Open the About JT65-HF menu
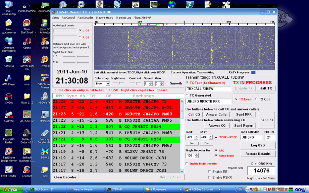Viewport: 309px width, 193px height. click(x=142, y=18)
